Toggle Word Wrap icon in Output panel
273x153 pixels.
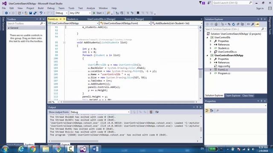click(157, 112)
